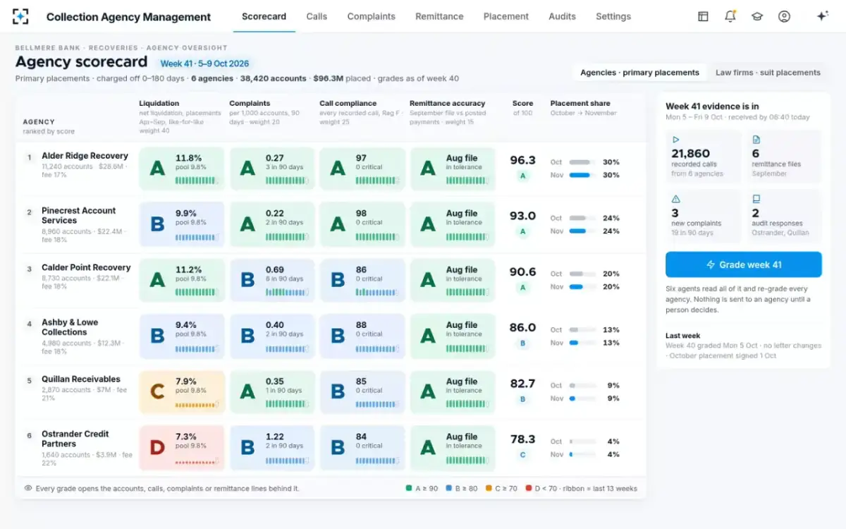Image resolution: width=846 pixels, height=529 pixels.
Task: Click the Placement share column header
Action: (580, 103)
